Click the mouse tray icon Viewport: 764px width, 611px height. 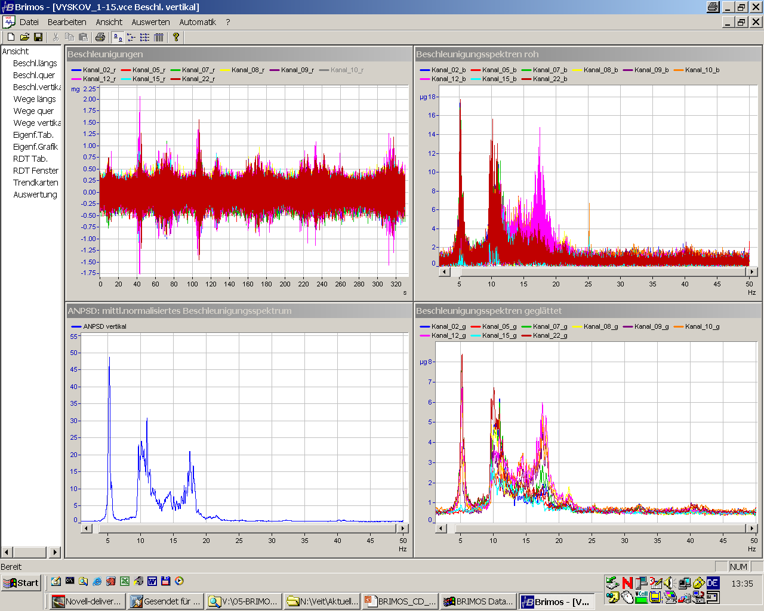pyautogui.click(x=627, y=597)
